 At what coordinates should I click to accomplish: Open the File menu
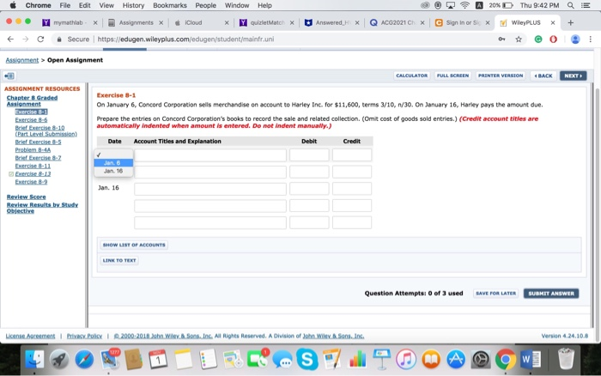coord(64,5)
